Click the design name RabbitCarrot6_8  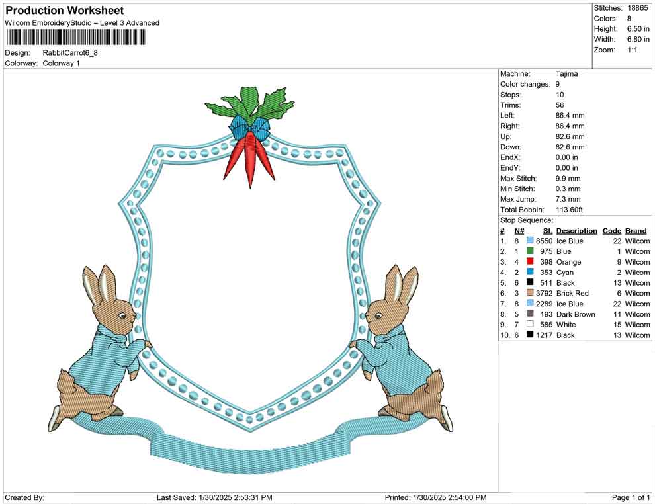click(x=70, y=53)
